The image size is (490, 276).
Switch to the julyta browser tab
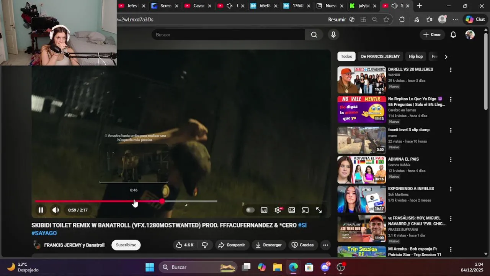(363, 6)
